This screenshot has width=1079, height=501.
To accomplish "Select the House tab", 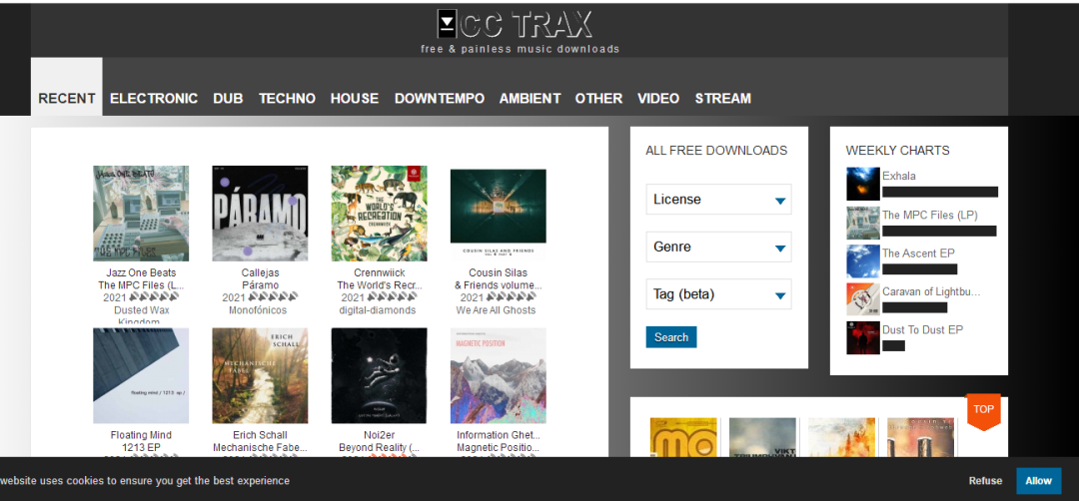I will coord(355,98).
